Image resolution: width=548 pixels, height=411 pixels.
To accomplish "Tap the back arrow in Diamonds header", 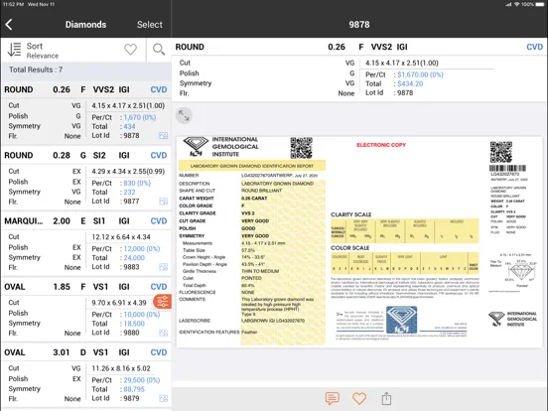I will (x=9, y=25).
